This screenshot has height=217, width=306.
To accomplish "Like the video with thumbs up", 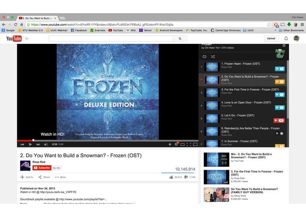I will pos(175,177).
